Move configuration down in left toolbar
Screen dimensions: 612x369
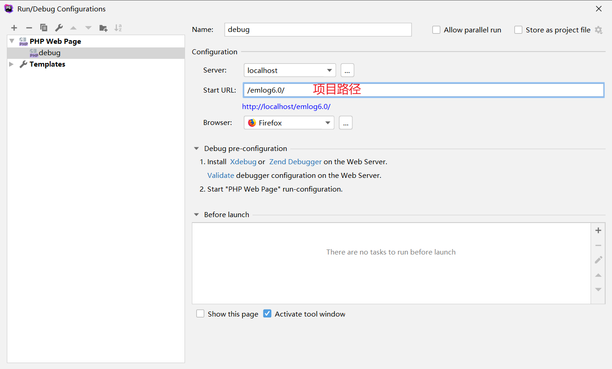tap(88, 28)
